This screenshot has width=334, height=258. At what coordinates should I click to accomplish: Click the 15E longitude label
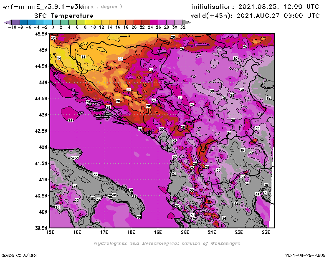pos(50,232)
